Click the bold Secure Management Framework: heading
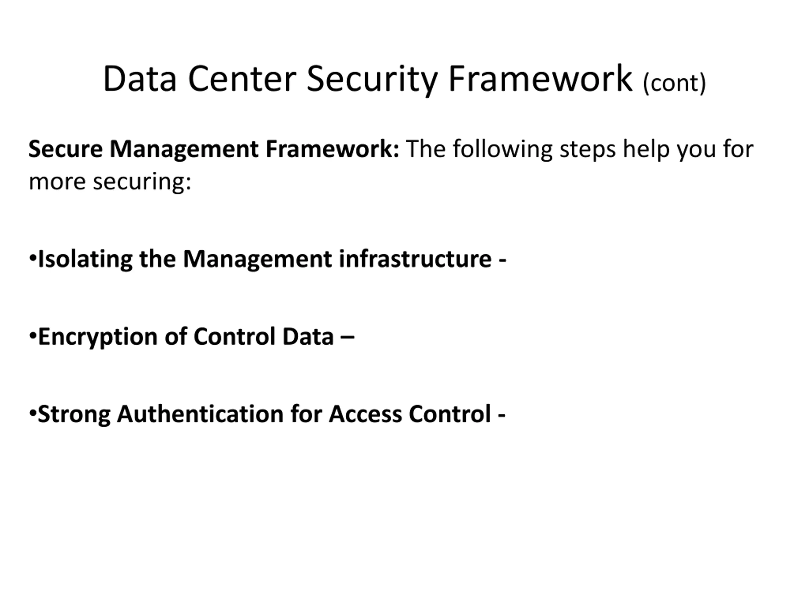Image resolution: width=809 pixels, height=606 pixels. coord(214,149)
